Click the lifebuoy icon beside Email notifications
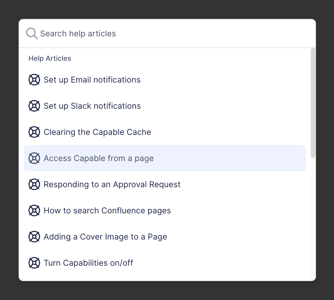The height and width of the screenshot is (300, 334). 34,80
